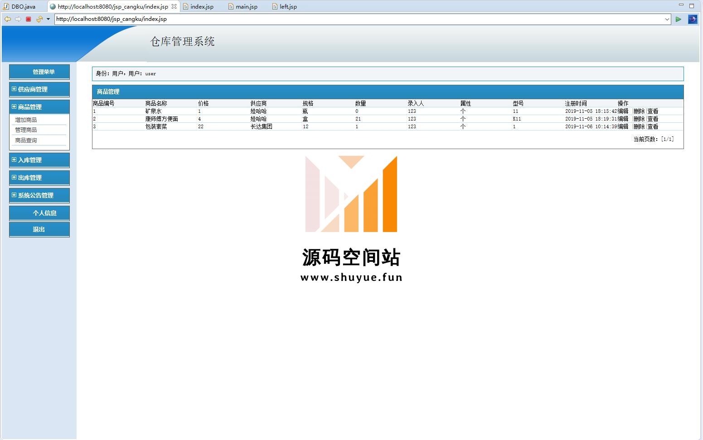The image size is (703, 440).
Task: Collapse the 商品管理 menu section
Action: [39, 107]
